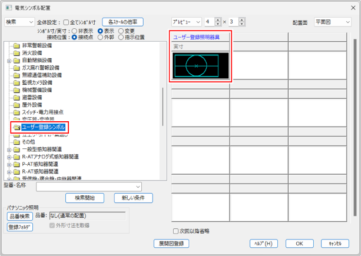Screen dimensions: 361x256
Task: Check the 次回以降省略 checkbox
Action: pos(175,231)
